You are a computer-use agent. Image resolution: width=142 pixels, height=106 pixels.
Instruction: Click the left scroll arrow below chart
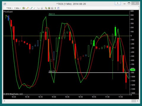(4, 101)
